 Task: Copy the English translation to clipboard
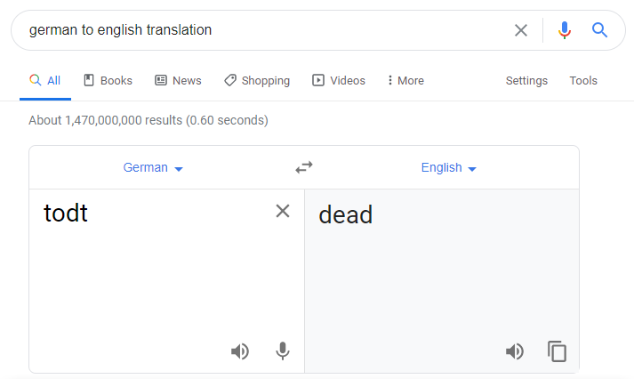pos(558,351)
